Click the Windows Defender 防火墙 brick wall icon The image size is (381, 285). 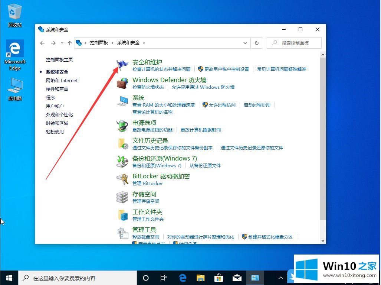coord(122,83)
